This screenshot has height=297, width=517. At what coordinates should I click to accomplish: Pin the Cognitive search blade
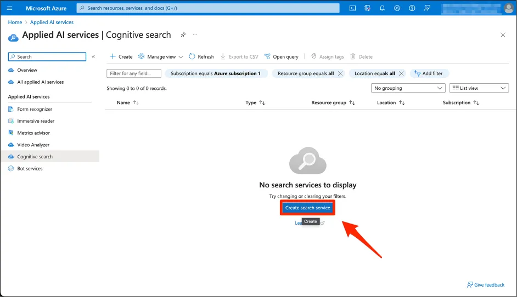tap(183, 35)
